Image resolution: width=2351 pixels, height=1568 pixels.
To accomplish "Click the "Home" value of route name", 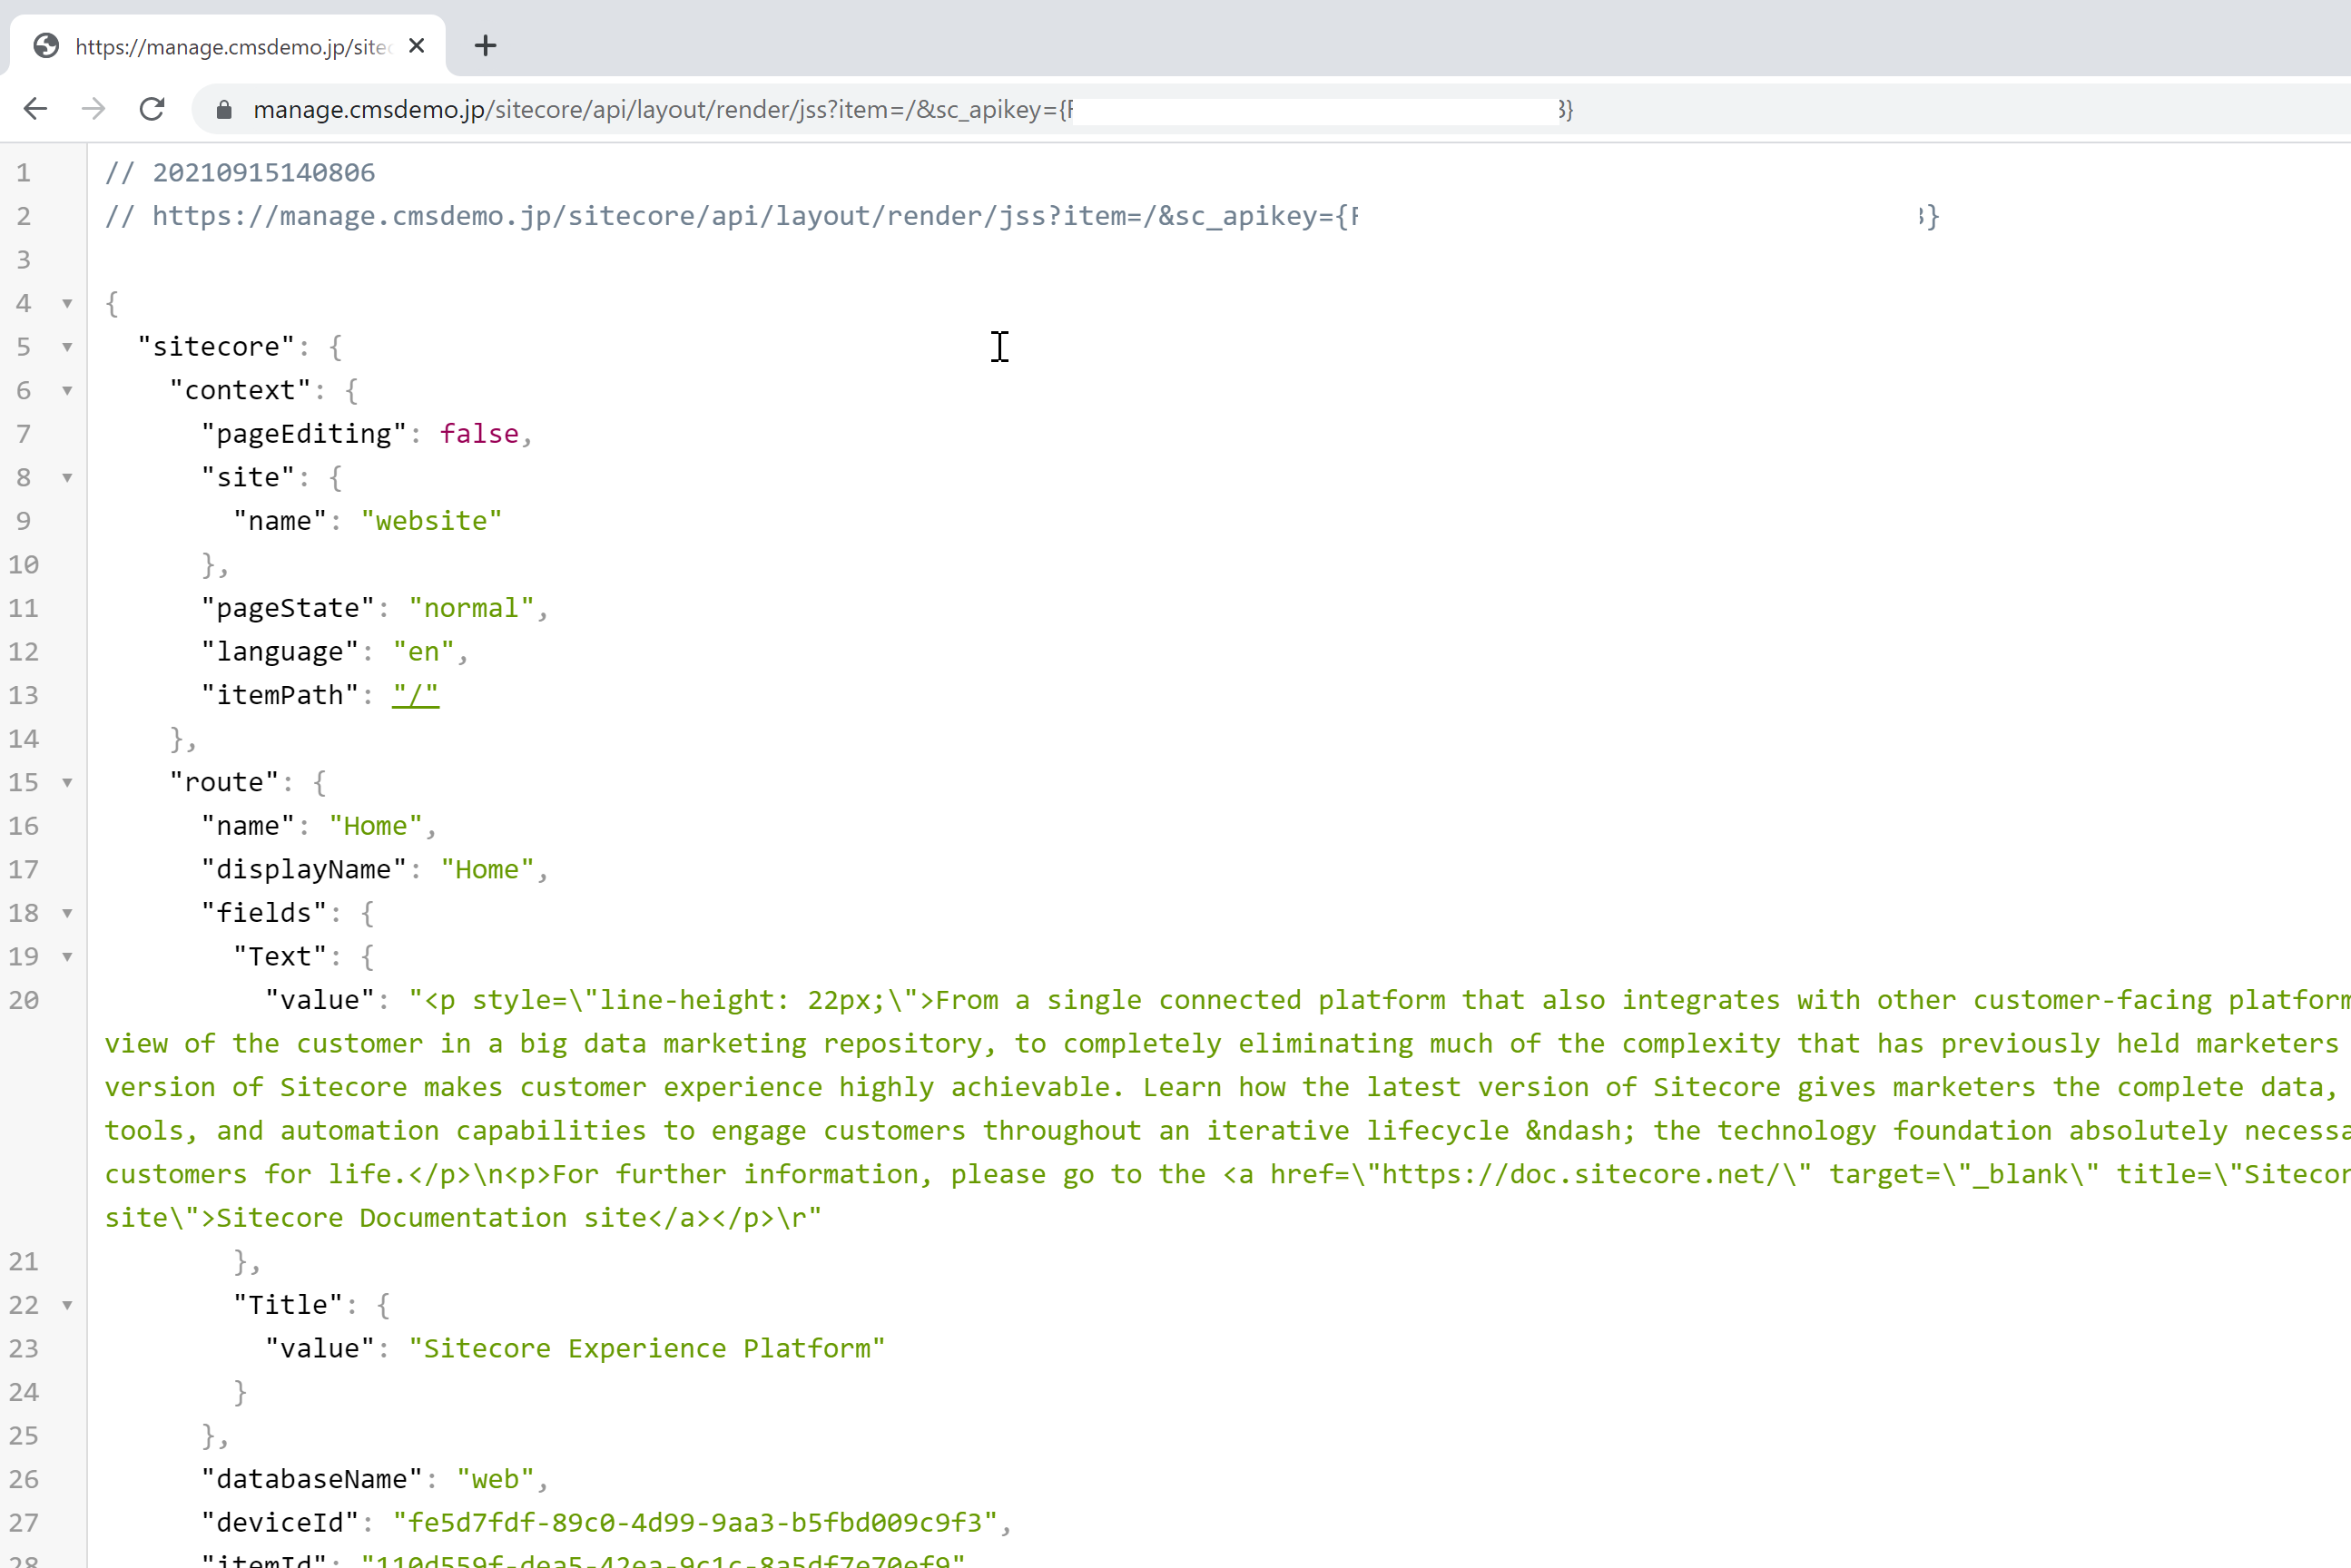I will coord(375,826).
